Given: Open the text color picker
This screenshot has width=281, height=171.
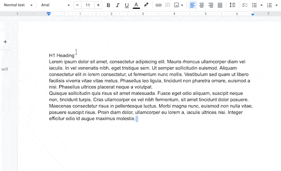Looking at the screenshot, I should point(136,5).
